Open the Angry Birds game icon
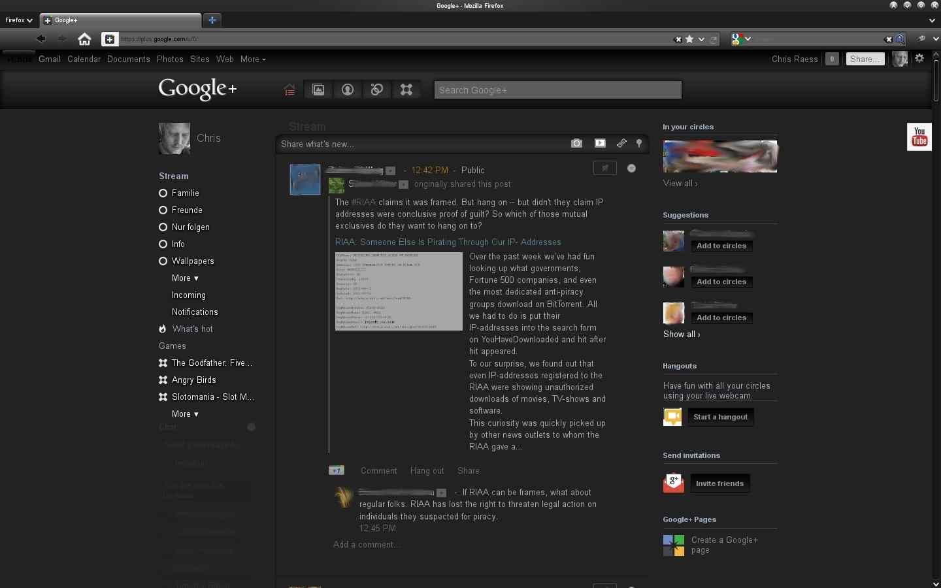Image resolution: width=941 pixels, height=588 pixels. (163, 380)
